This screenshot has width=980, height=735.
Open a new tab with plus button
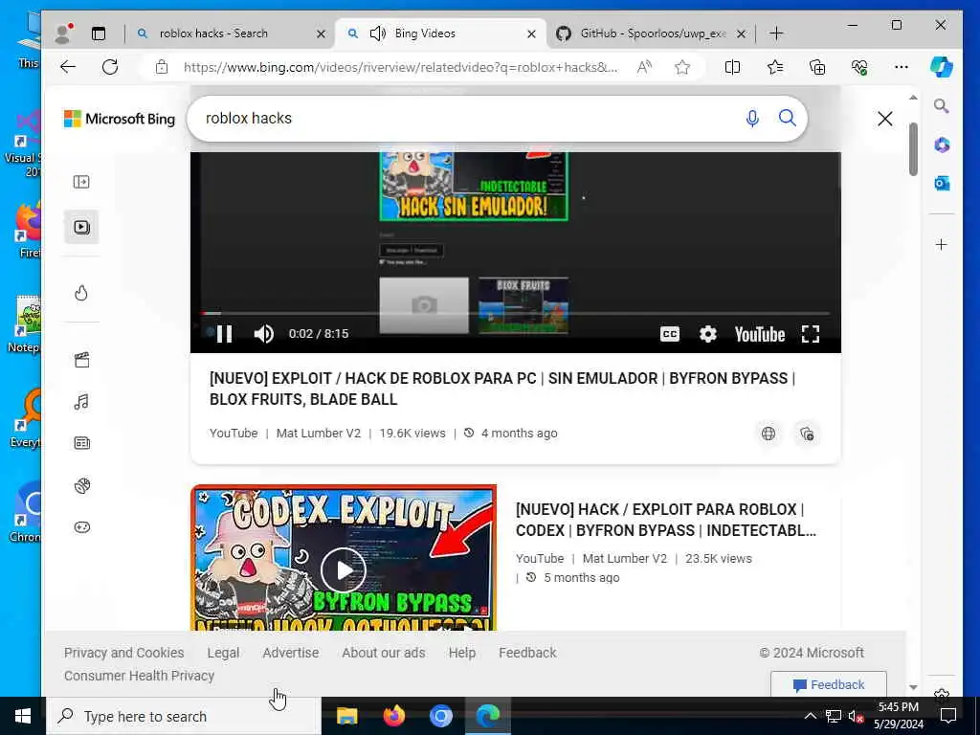pyautogui.click(x=776, y=33)
